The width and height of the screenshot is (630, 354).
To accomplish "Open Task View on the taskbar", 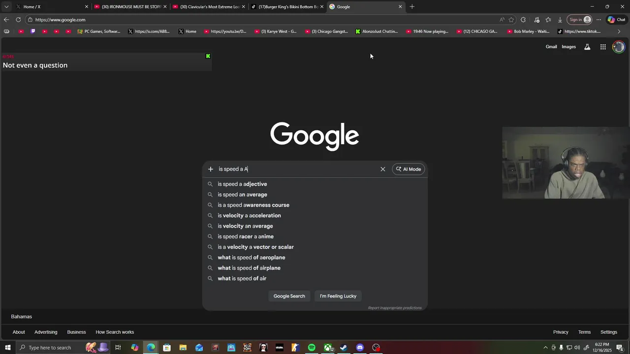I will click(118, 348).
